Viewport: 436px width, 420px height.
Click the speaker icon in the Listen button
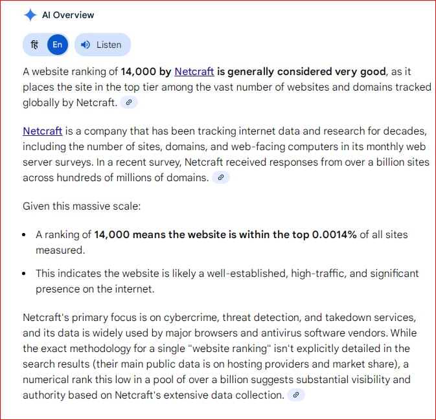pos(86,45)
